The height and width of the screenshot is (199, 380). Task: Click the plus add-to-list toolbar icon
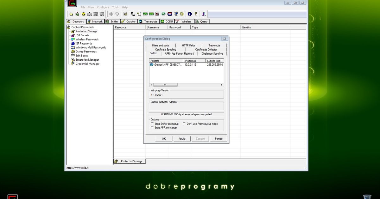[111, 14]
